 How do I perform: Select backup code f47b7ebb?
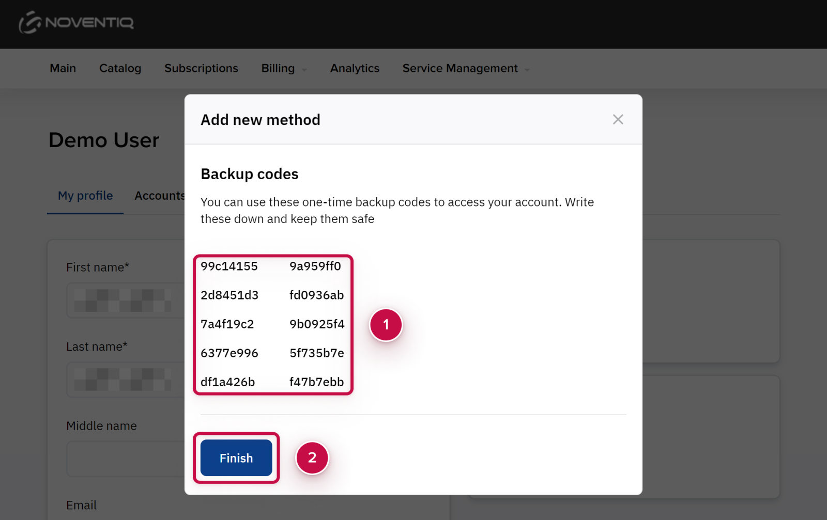click(316, 382)
